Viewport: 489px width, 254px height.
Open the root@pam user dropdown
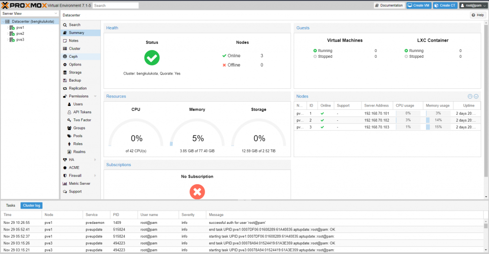[x=473, y=5]
